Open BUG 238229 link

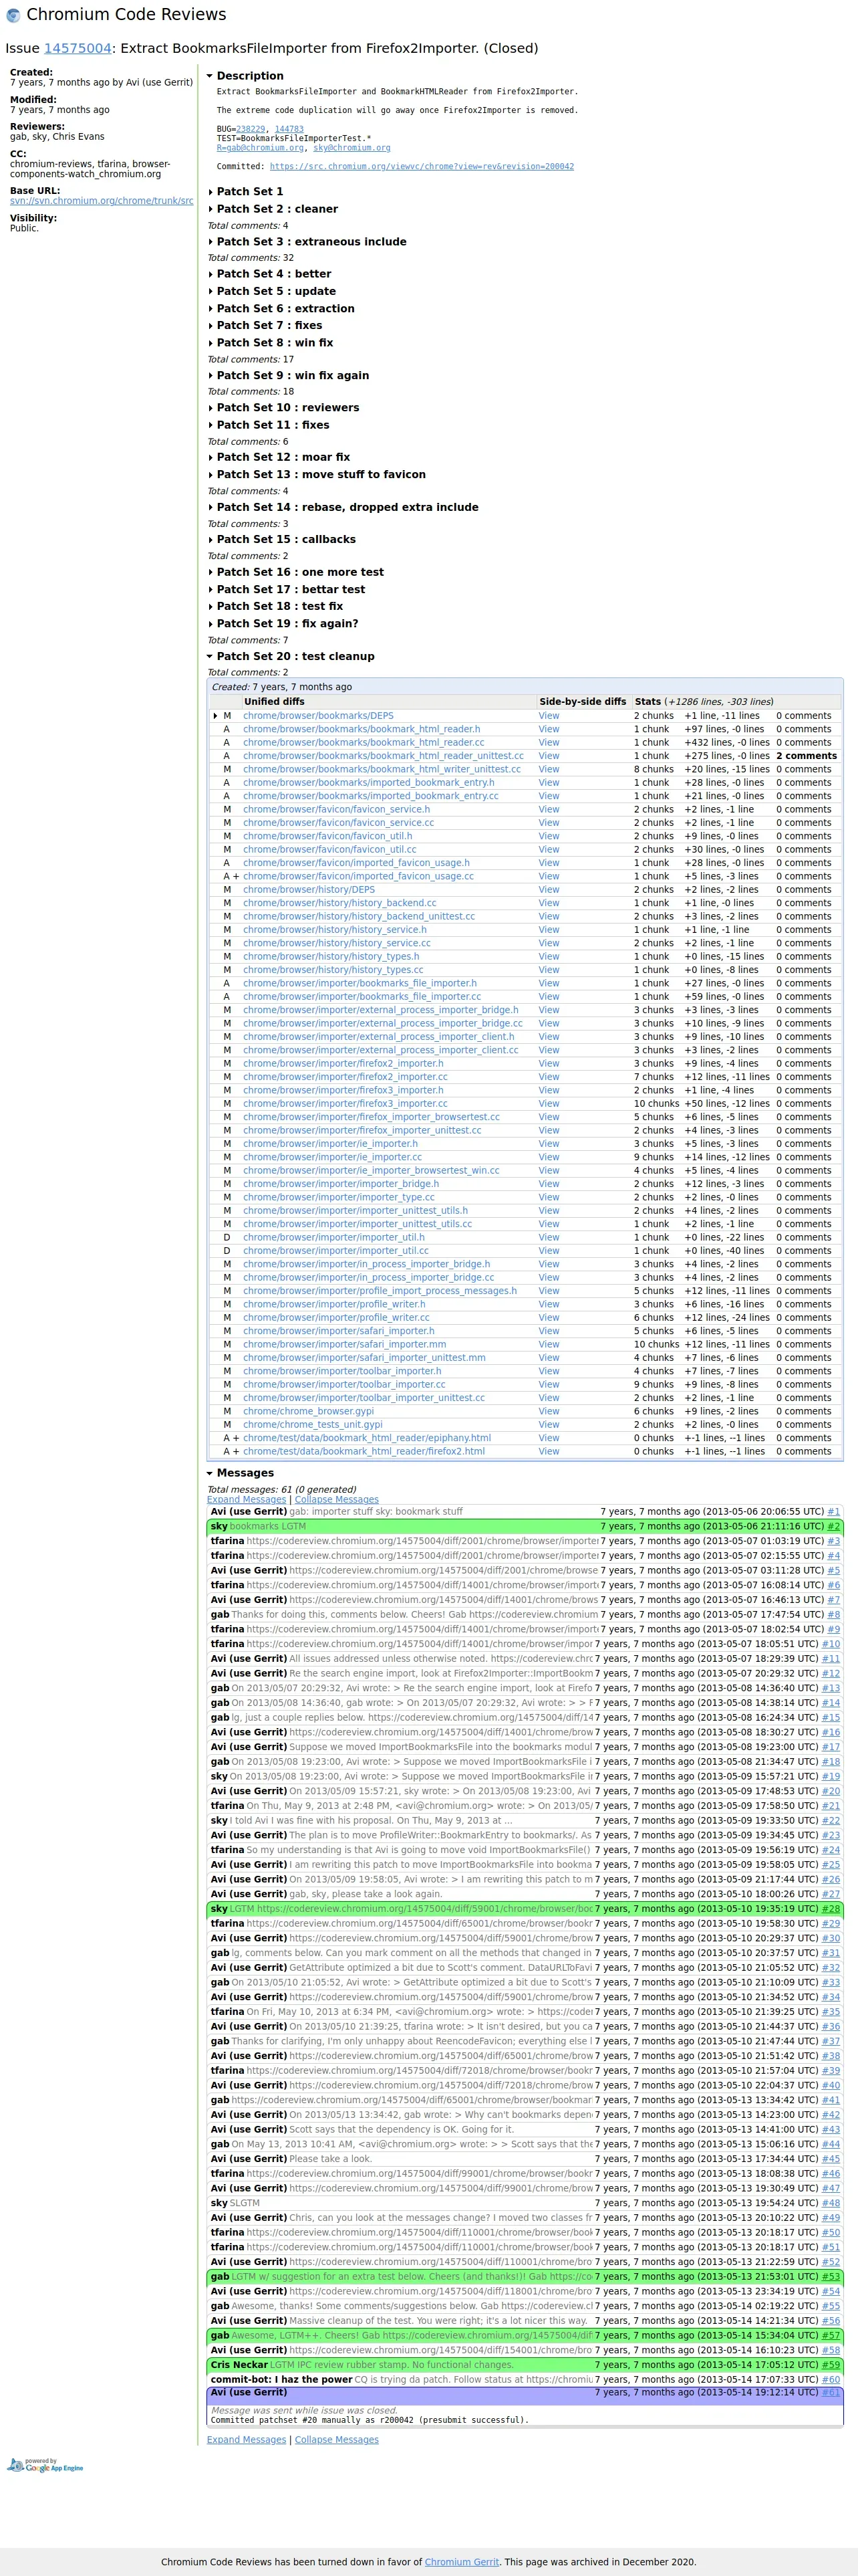pyautogui.click(x=251, y=129)
